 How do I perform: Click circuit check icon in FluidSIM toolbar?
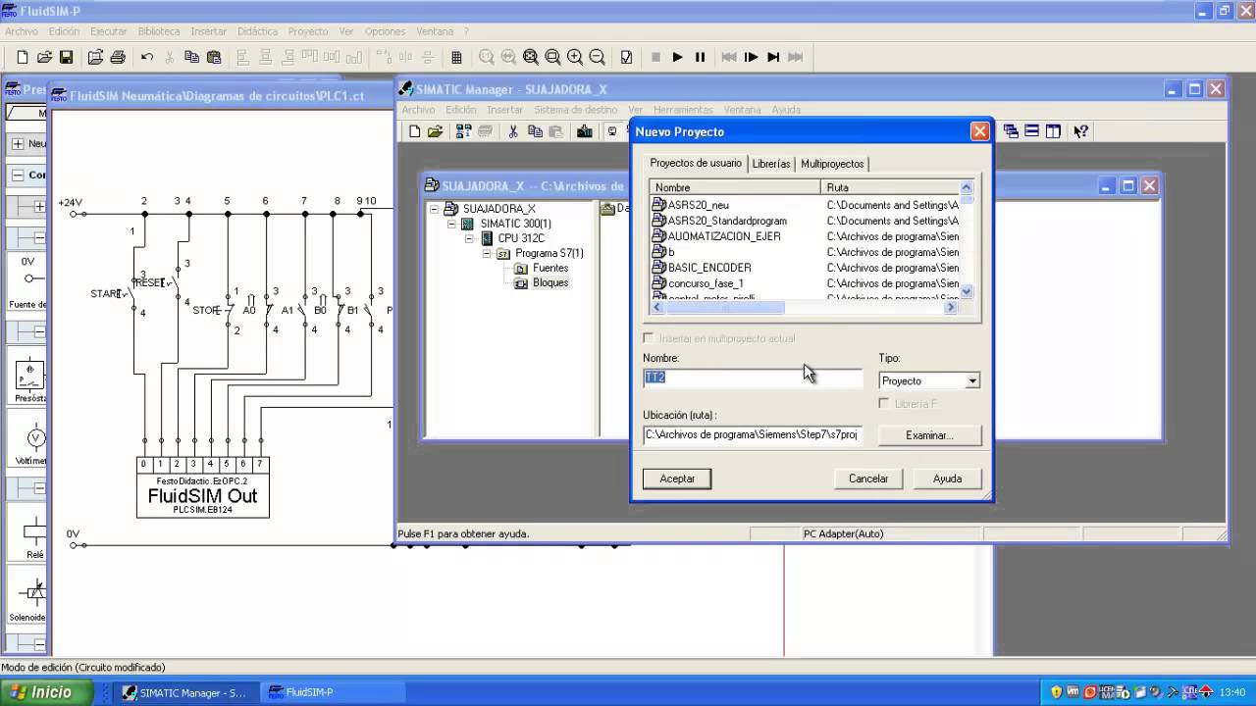(x=626, y=58)
